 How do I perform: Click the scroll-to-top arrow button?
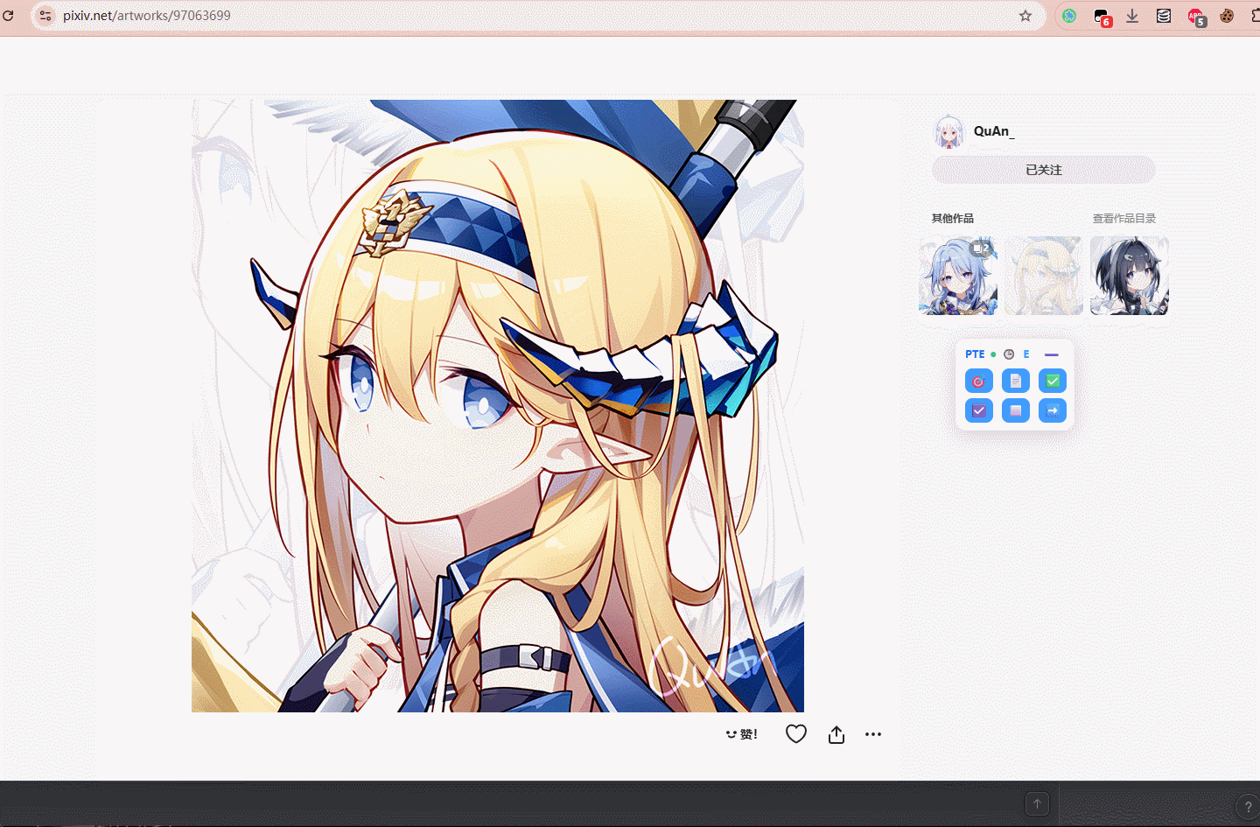(1037, 803)
